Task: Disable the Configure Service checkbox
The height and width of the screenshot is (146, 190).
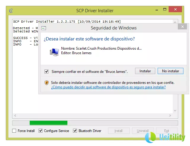Action: [40, 131]
